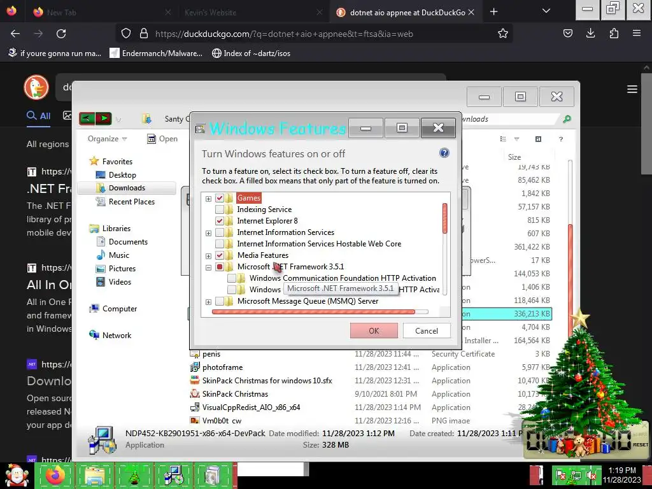Viewport: 652px width, 489px height.
Task: Select DuckDuckGo All results tab
Action: (39, 116)
